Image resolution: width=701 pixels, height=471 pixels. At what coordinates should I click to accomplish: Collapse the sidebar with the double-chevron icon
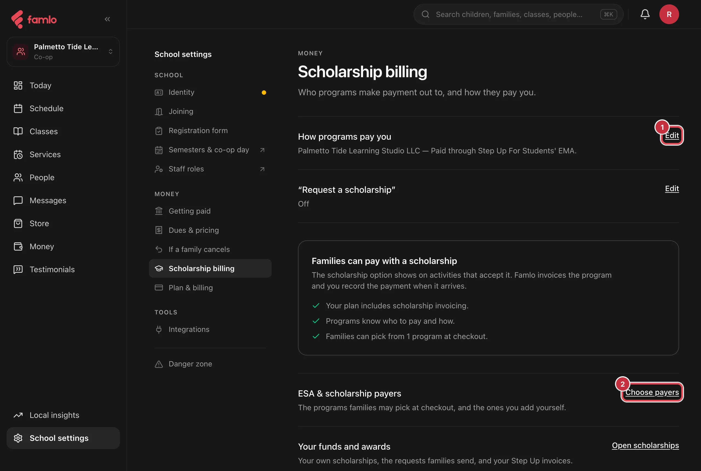click(x=107, y=19)
